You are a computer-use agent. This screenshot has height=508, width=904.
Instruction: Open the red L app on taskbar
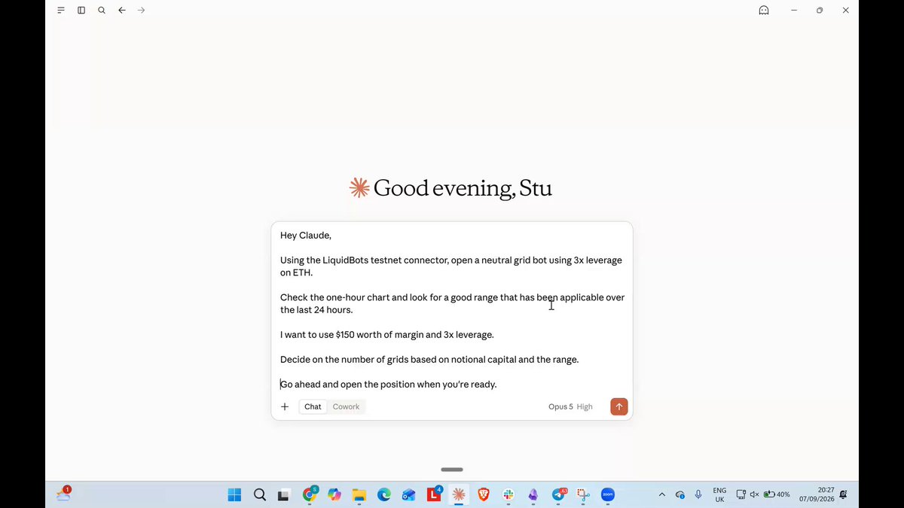pos(435,494)
